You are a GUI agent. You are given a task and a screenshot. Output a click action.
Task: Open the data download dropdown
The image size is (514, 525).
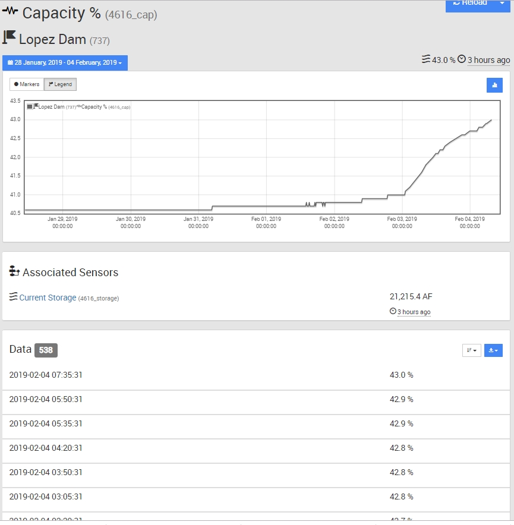493,350
